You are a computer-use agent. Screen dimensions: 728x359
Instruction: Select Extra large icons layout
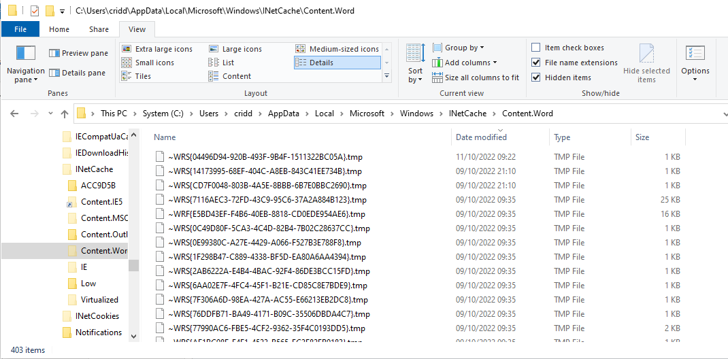click(157, 49)
